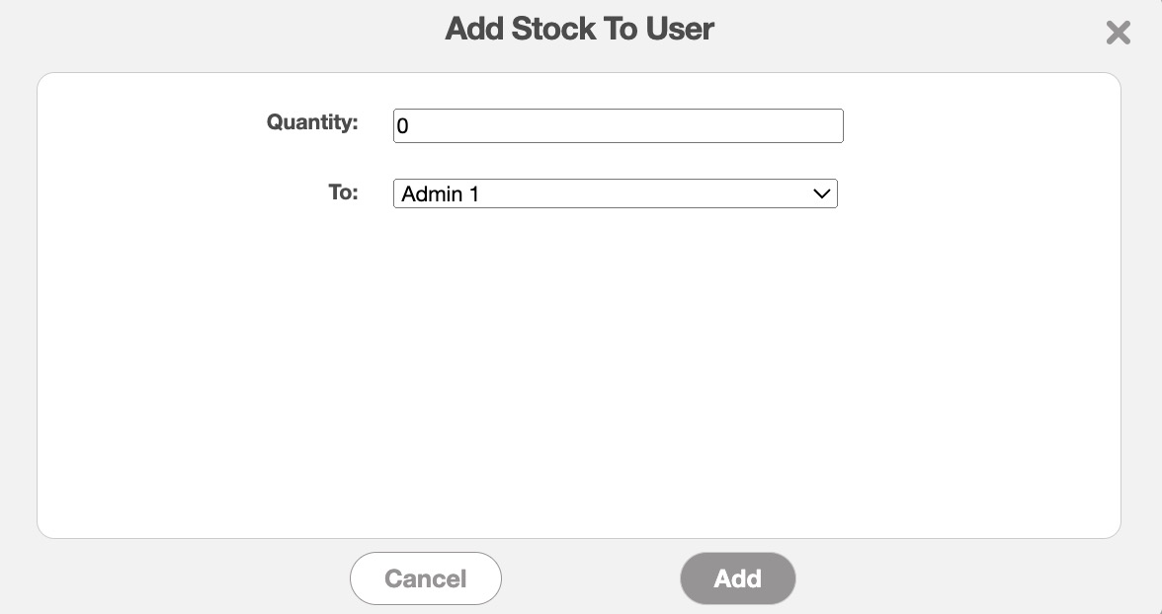Click the chevron arrow of the To selector

[821, 193]
